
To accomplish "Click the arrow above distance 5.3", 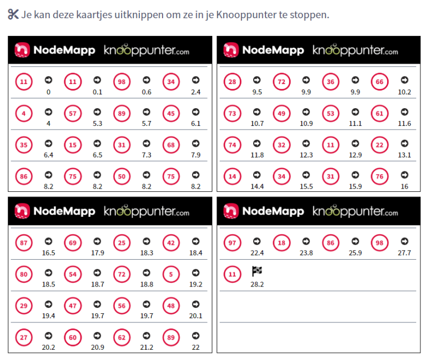I will pyautogui.click(x=97, y=112).
